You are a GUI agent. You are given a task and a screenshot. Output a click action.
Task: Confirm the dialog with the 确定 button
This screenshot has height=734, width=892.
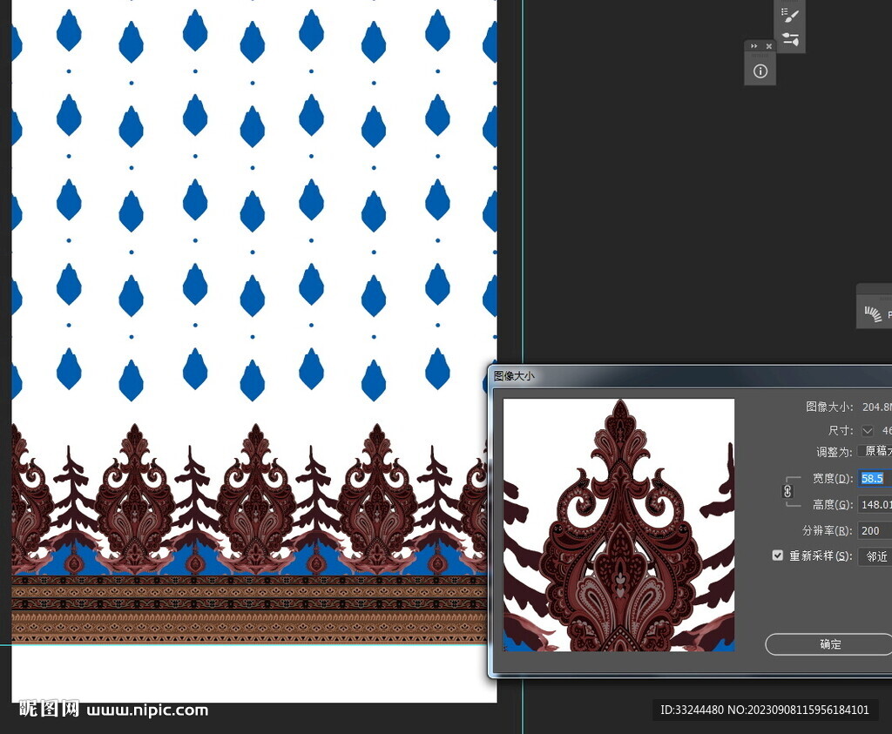829,644
